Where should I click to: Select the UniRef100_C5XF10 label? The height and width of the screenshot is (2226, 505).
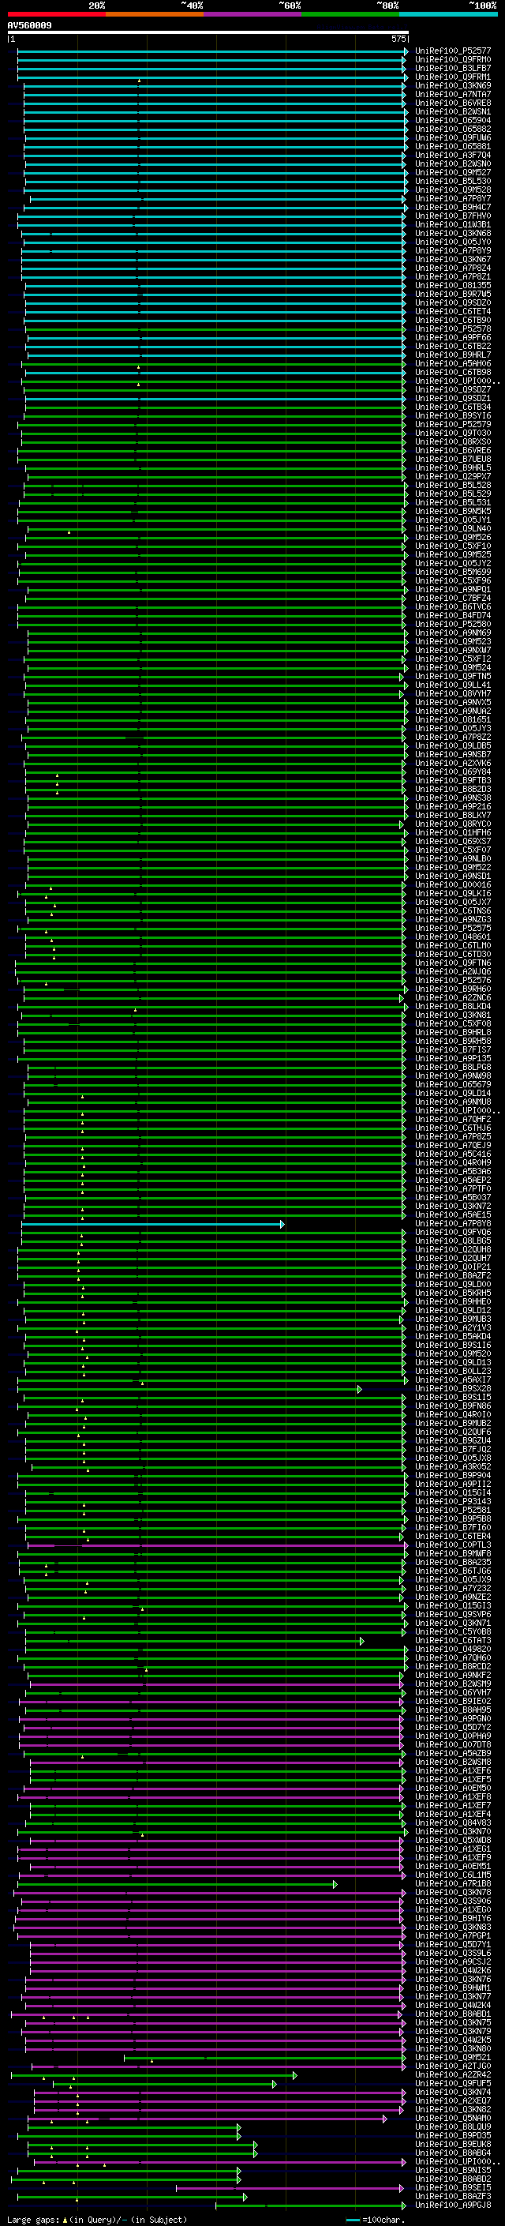[x=453, y=546]
